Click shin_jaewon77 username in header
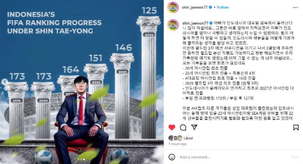The image size is (303, 164). (194, 7)
